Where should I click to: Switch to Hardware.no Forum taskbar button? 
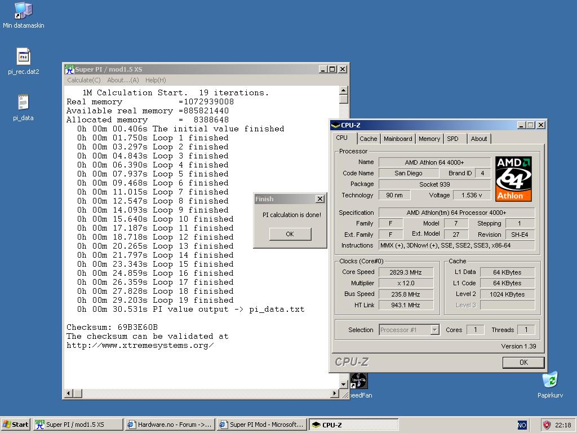(x=170, y=425)
